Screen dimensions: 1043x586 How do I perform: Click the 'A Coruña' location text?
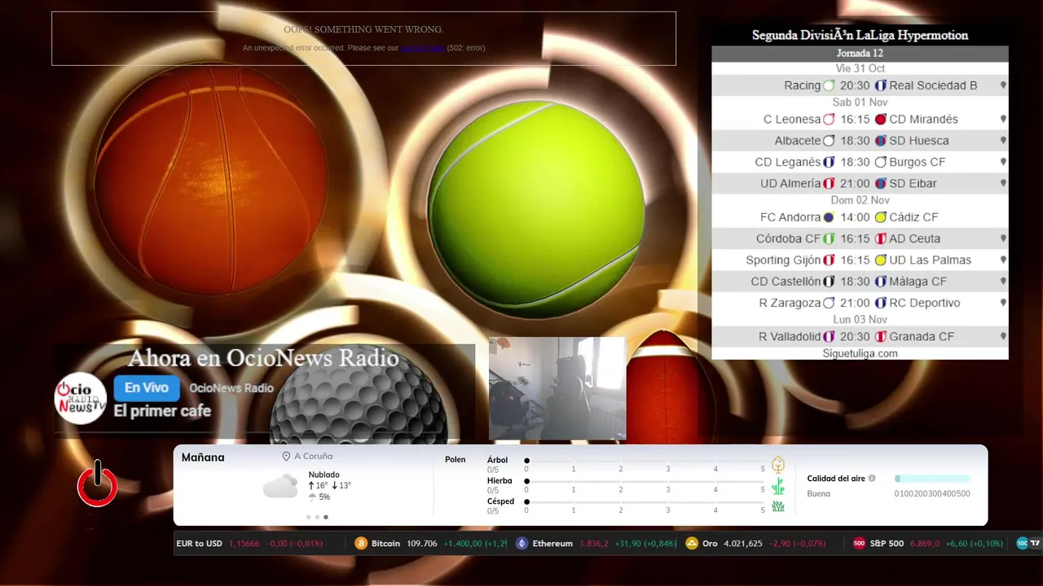[x=314, y=457]
